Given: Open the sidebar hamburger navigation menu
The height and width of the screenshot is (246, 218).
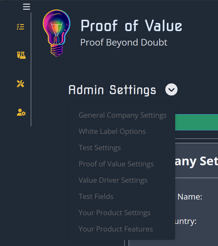Looking at the screenshot, I should click(26, 6).
